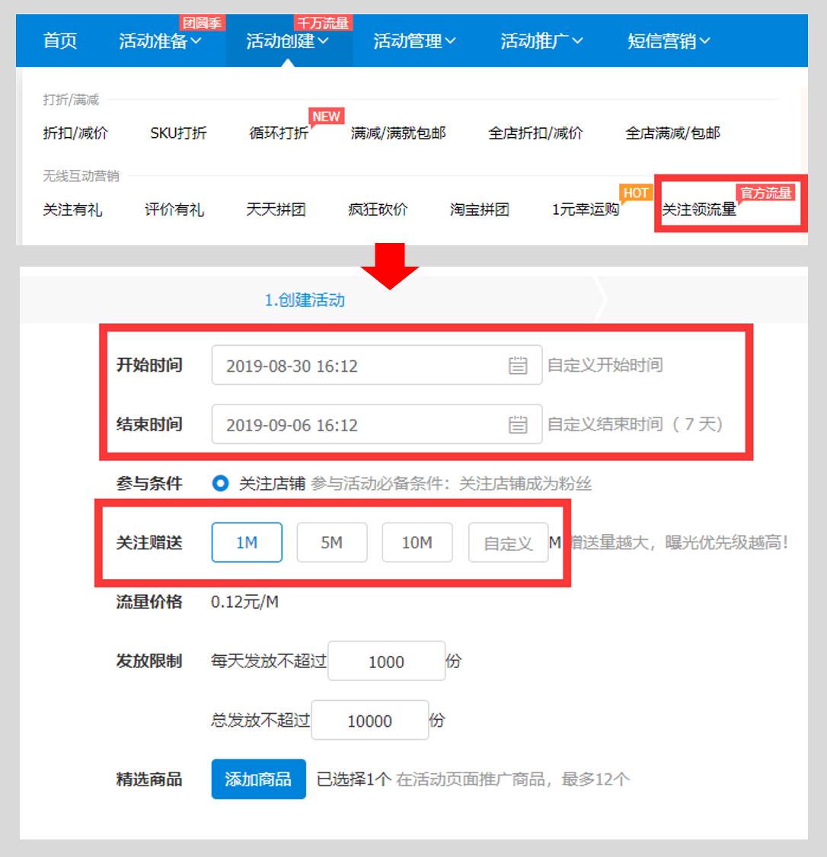The height and width of the screenshot is (857, 827).
Task: Select the 关注店铺 radio button
Action: tap(220, 484)
